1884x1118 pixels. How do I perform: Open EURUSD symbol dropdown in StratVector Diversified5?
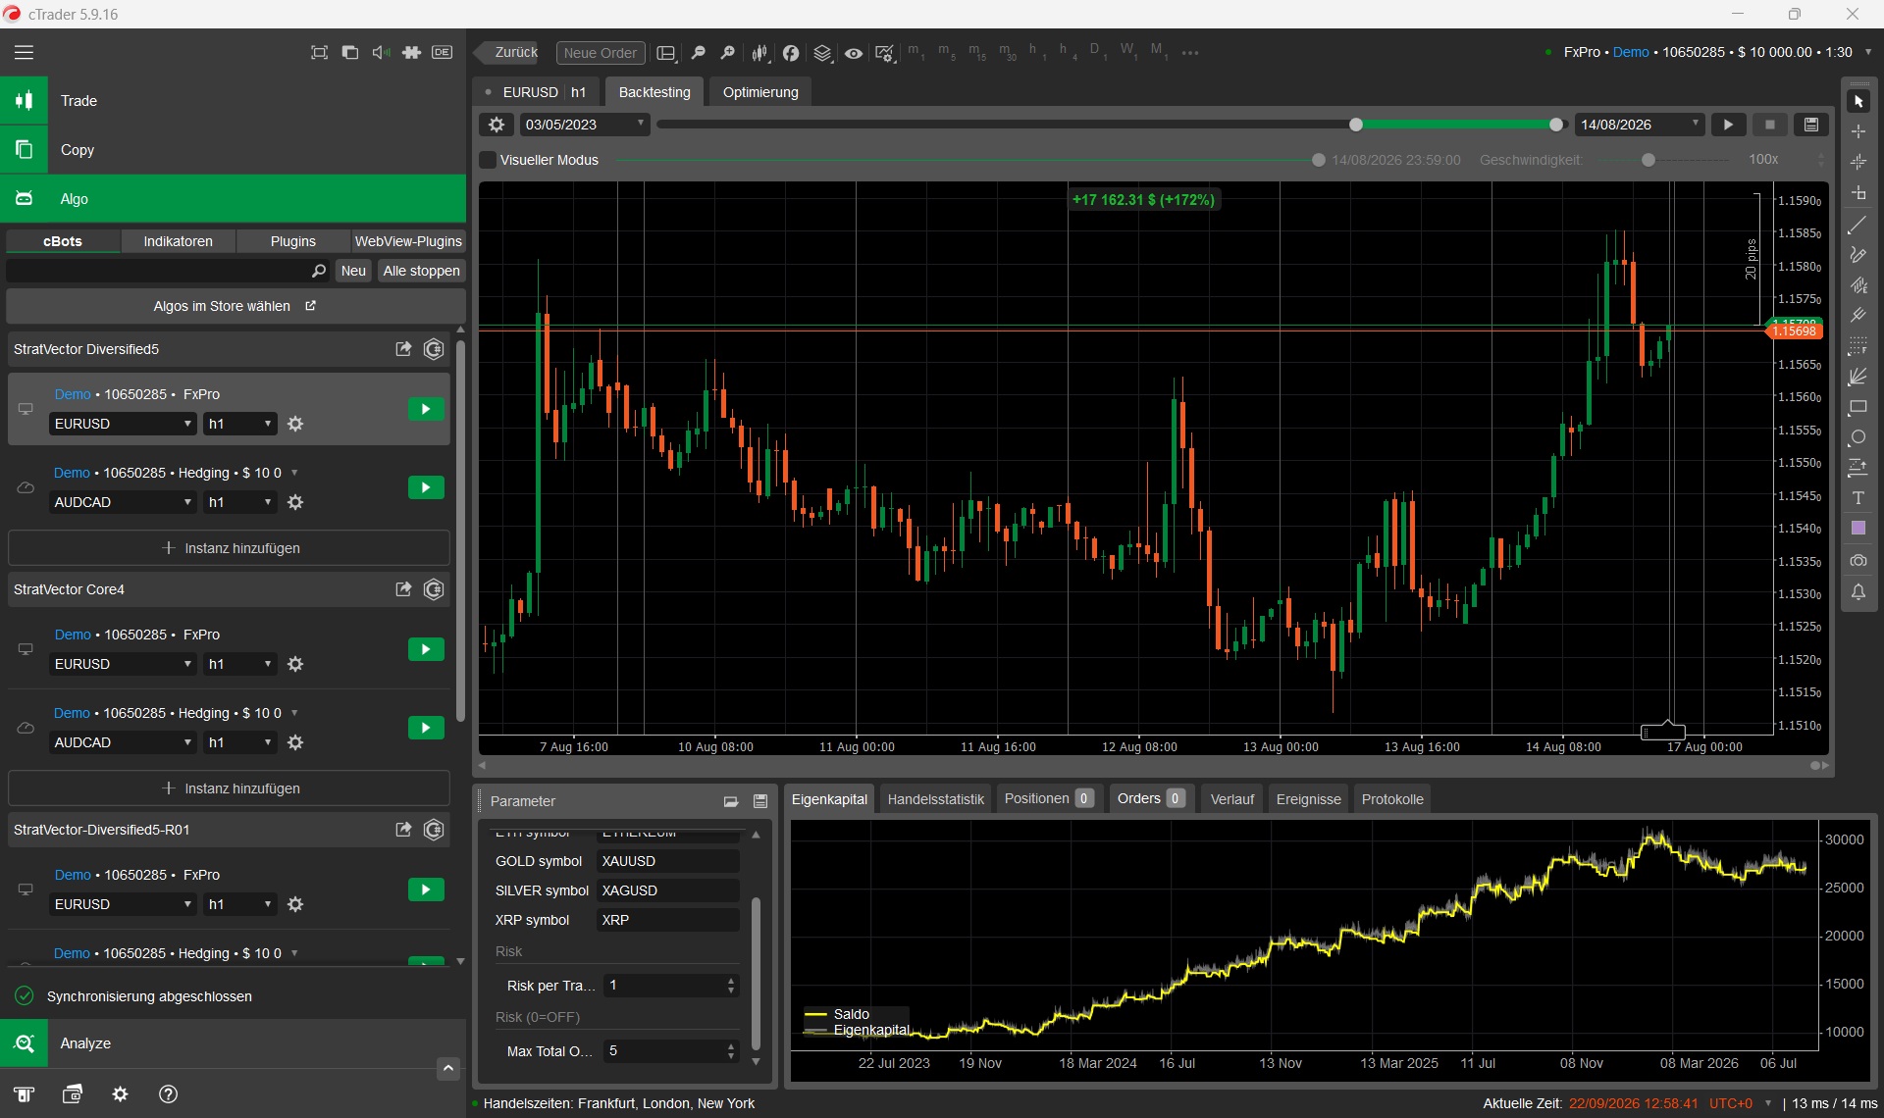tap(124, 424)
